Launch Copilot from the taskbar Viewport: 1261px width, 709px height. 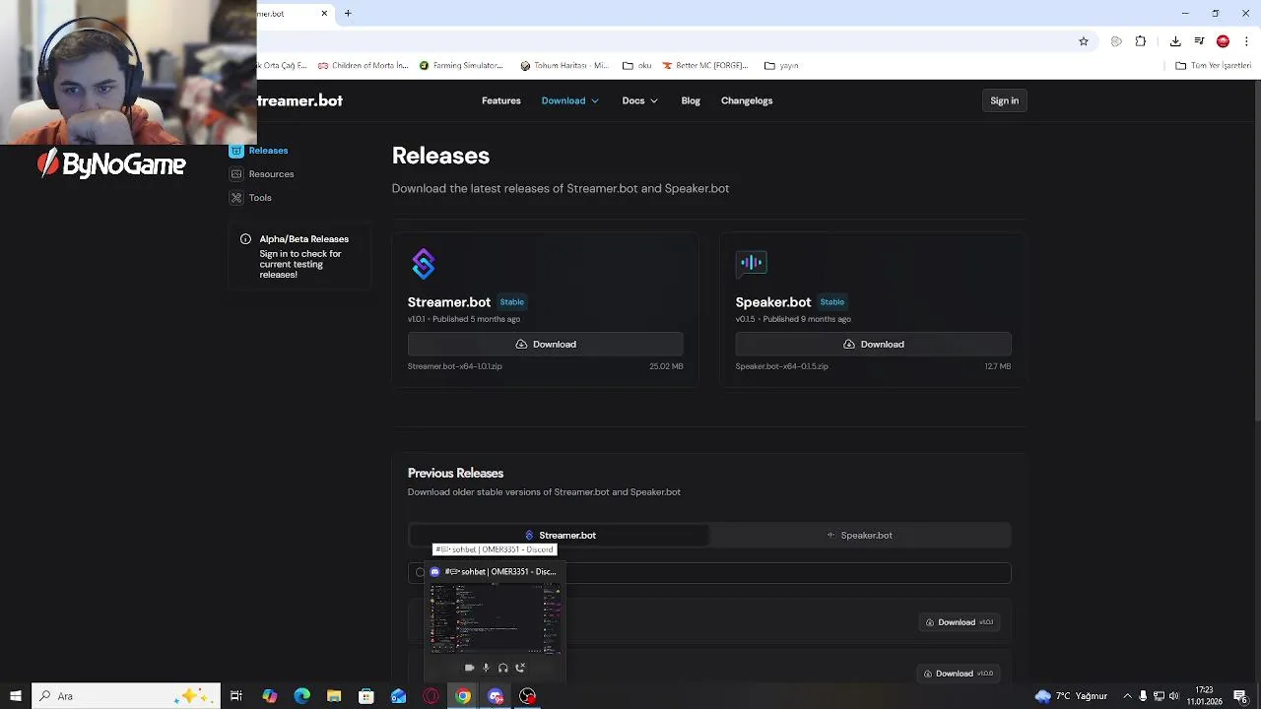269,696
